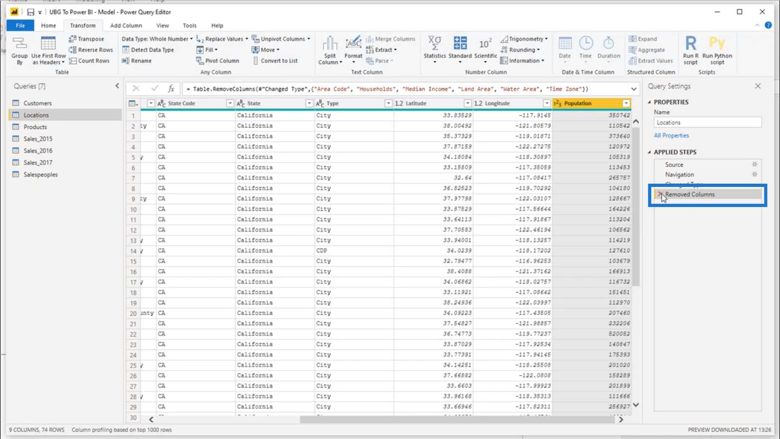
Task: Click Convert to List
Action: pos(275,60)
